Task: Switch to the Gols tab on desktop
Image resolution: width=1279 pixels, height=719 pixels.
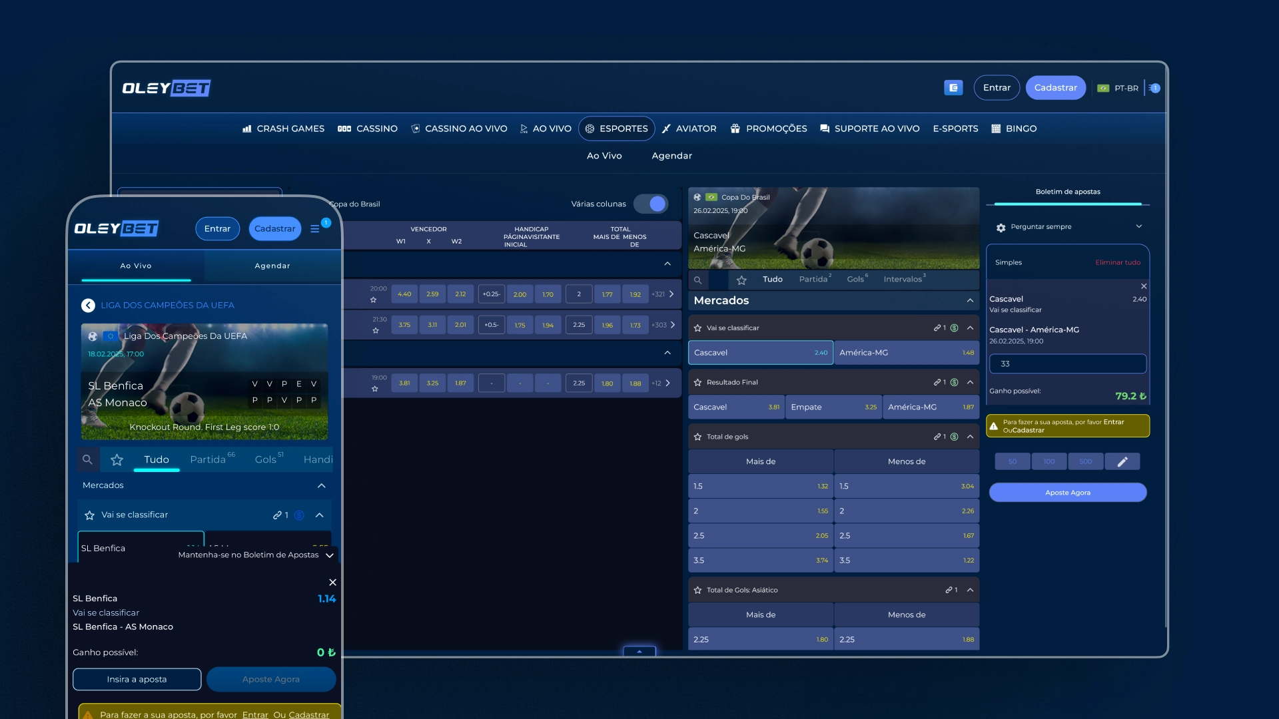Action: coord(855,280)
